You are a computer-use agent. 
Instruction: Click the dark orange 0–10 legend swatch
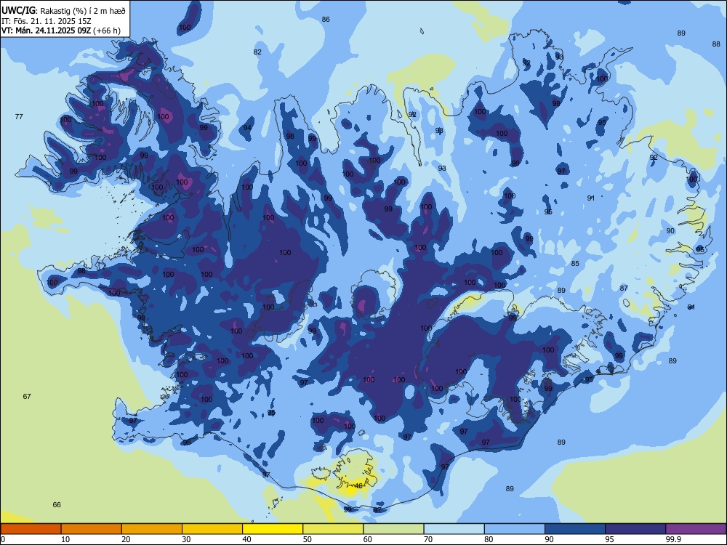tap(31, 529)
